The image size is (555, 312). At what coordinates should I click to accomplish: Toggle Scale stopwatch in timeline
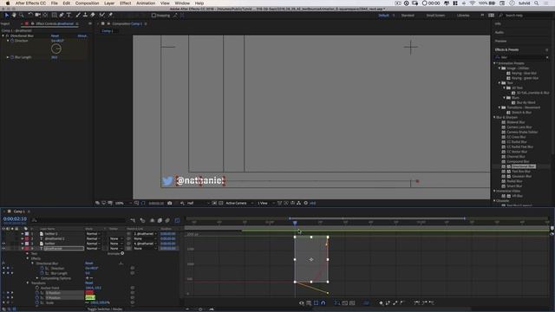tap(37, 302)
